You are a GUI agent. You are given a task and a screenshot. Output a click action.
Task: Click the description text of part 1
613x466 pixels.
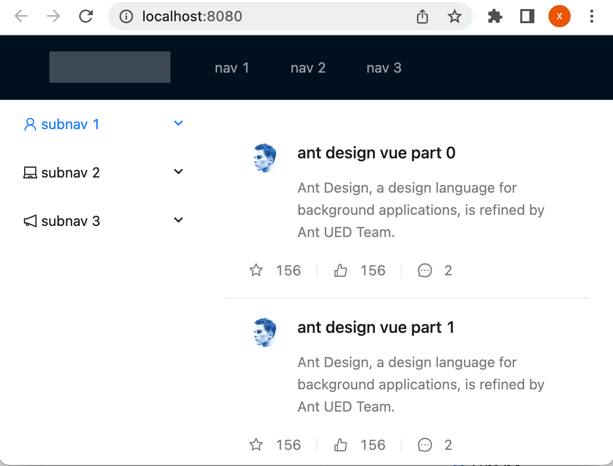coord(421,384)
